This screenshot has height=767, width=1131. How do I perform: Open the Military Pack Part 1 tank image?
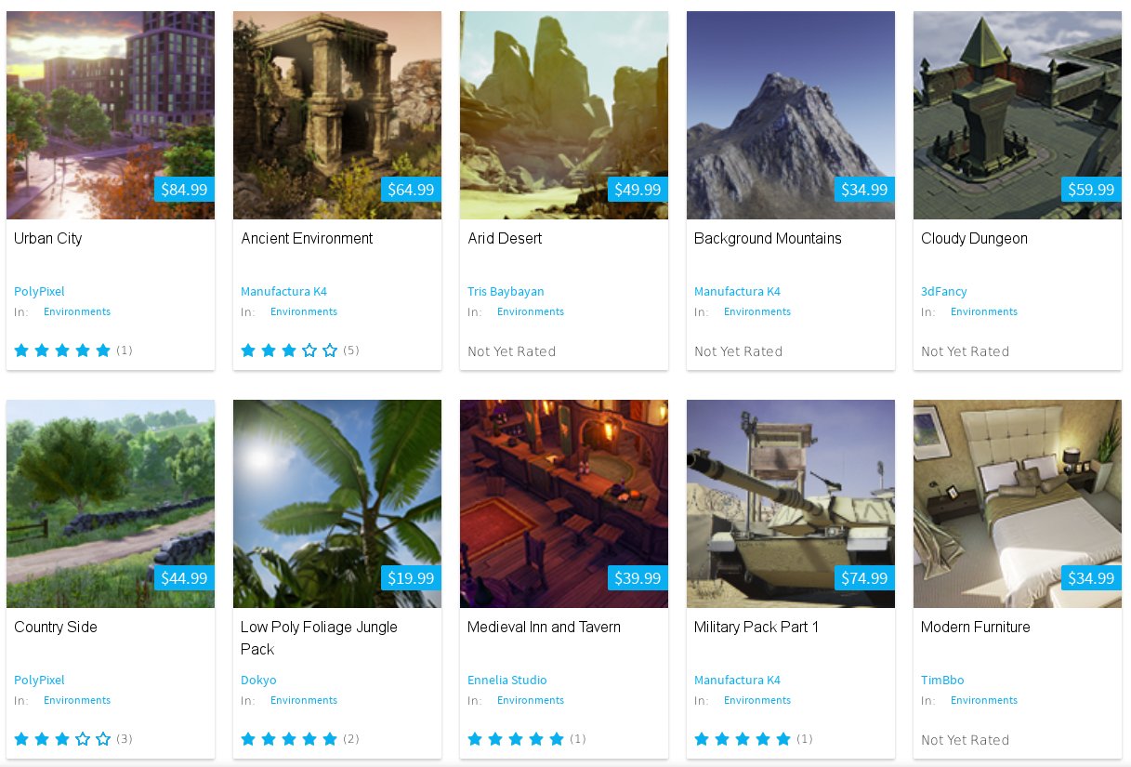791,504
